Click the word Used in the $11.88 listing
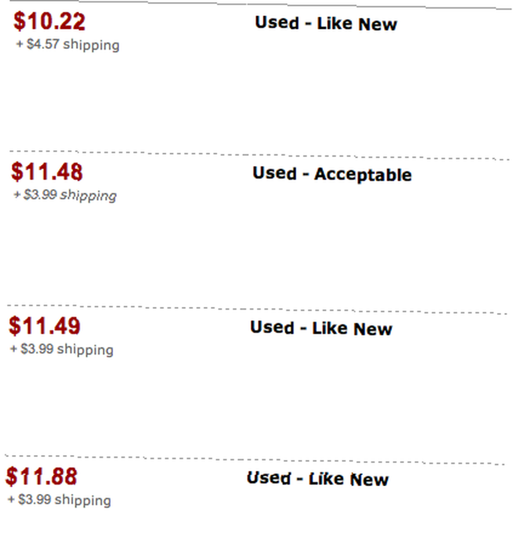 (x=269, y=478)
